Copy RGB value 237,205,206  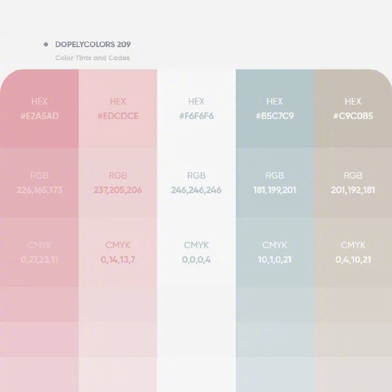pos(118,190)
